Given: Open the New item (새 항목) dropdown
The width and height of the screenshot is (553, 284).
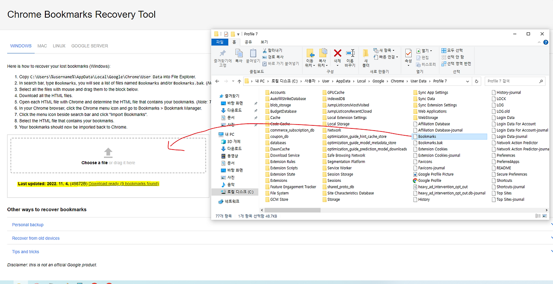Looking at the screenshot, I should pos(384,50).
